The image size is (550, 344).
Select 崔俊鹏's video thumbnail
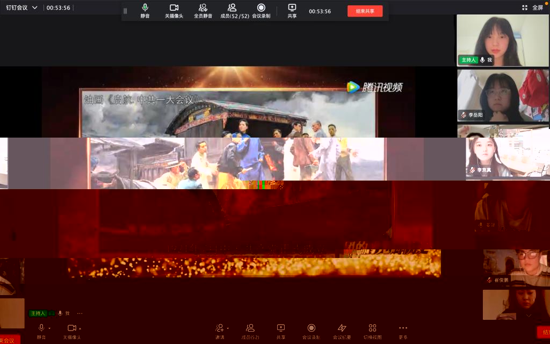tap(516, 268)
